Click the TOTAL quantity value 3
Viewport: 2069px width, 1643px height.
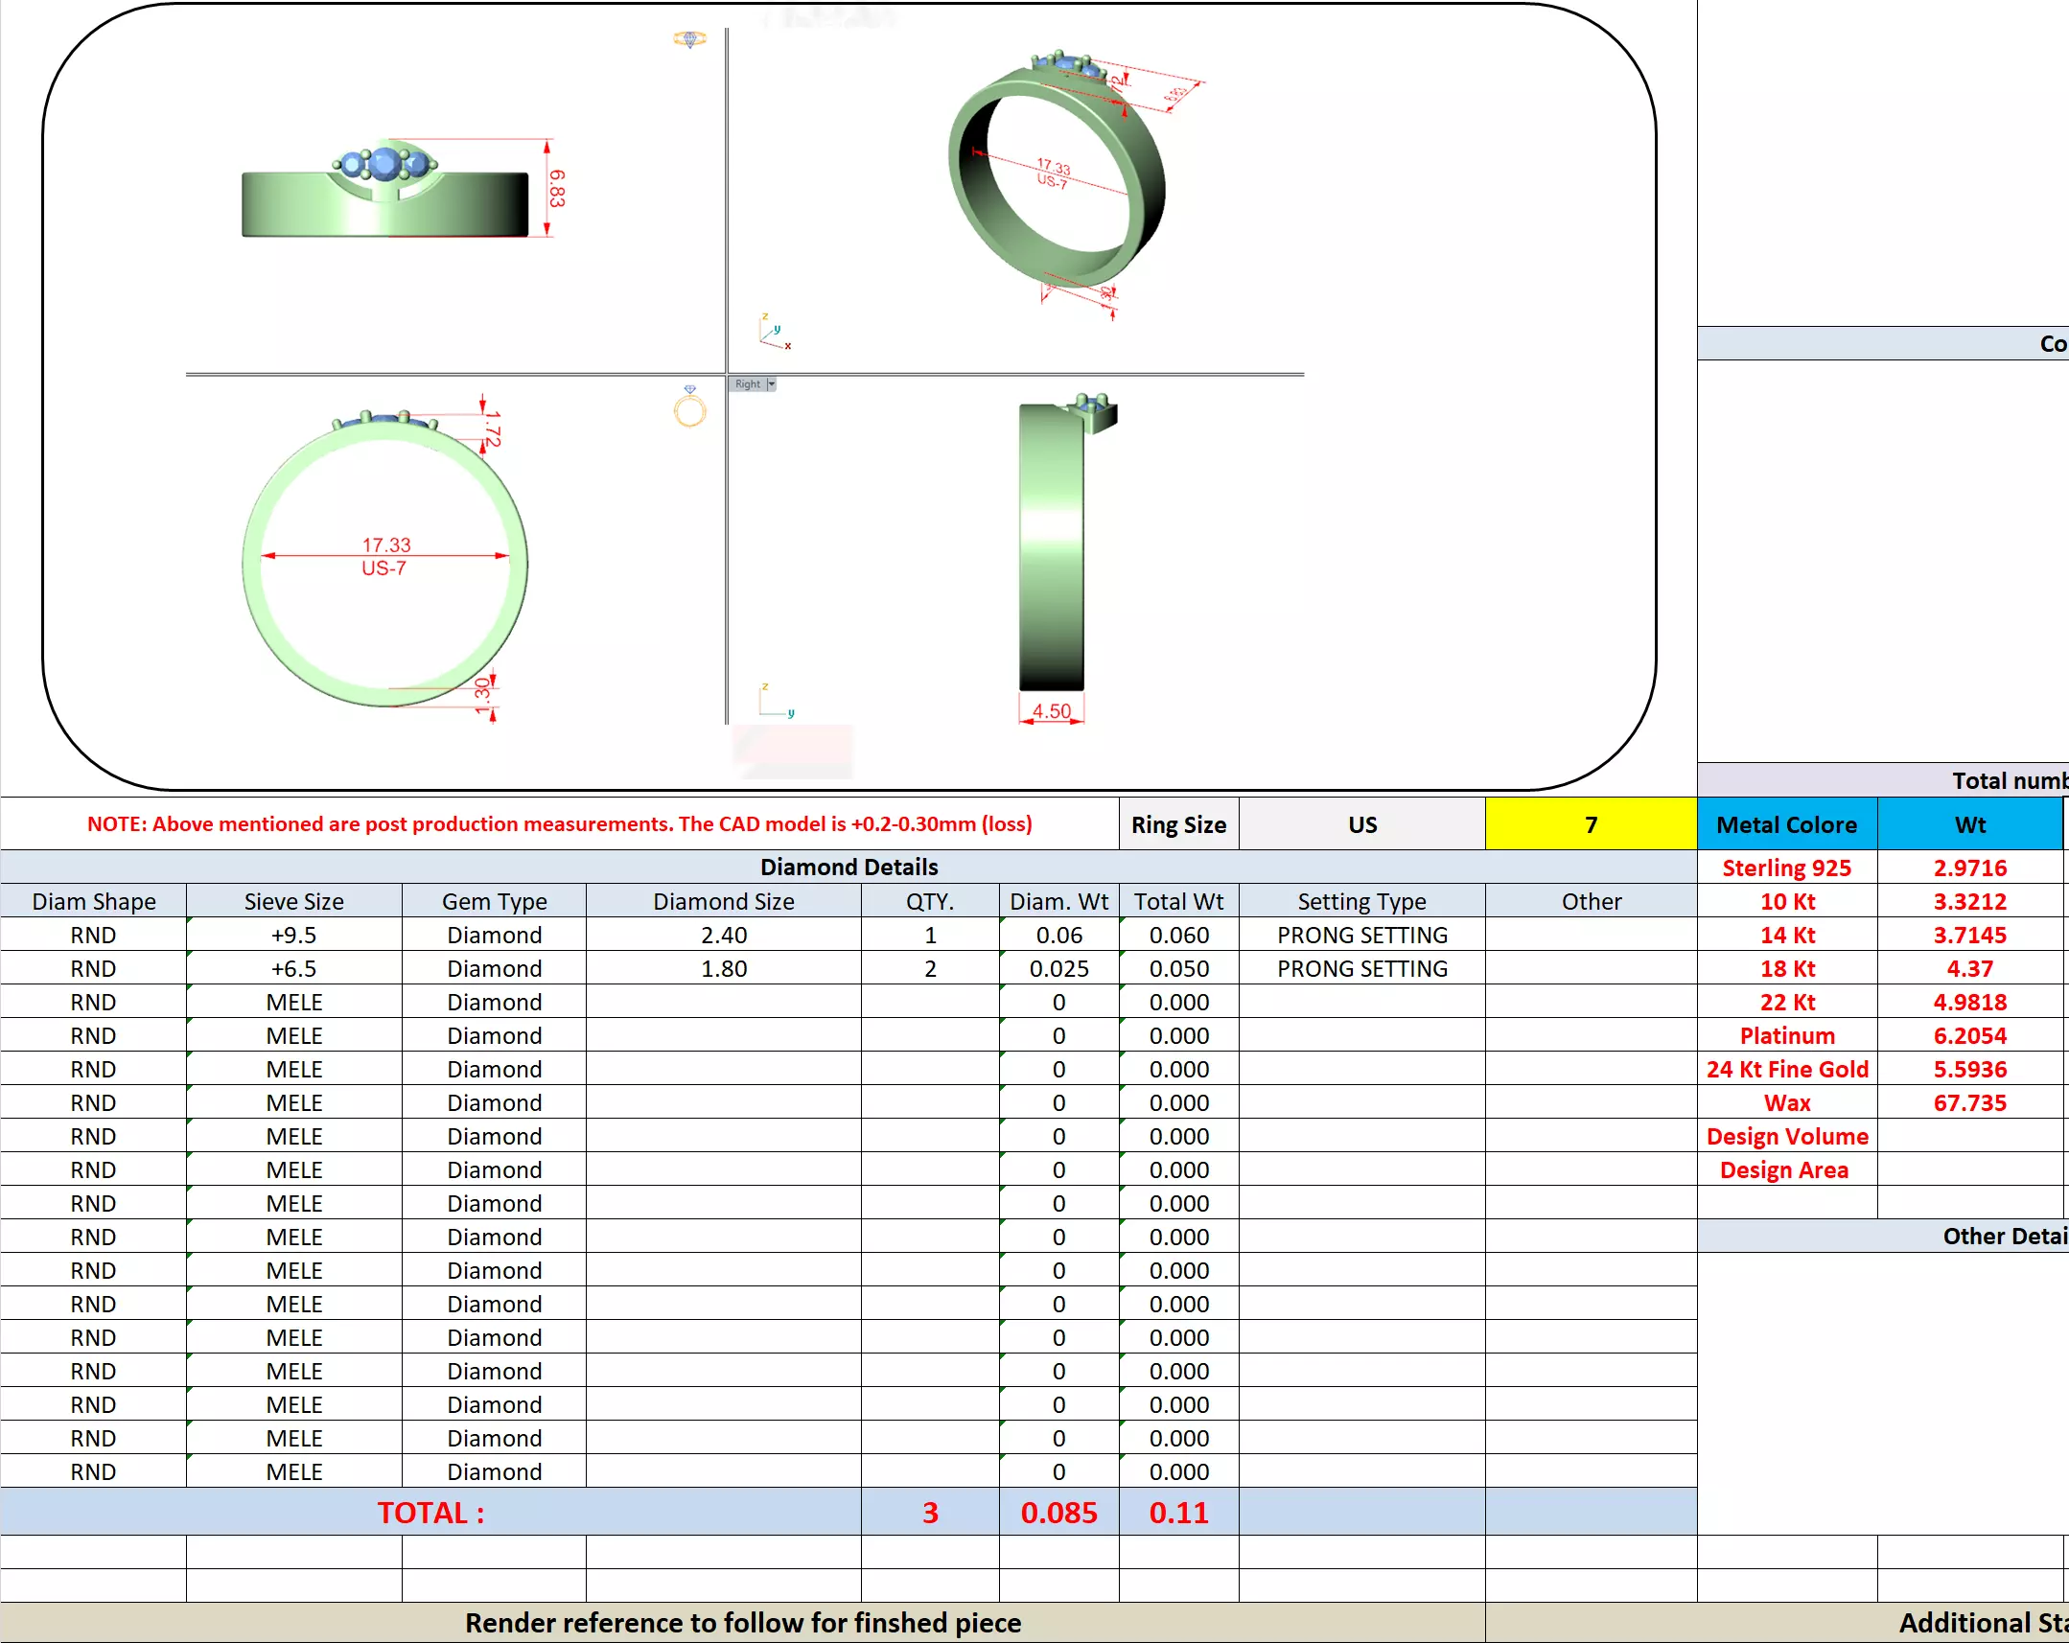[x=929, y=1513]
